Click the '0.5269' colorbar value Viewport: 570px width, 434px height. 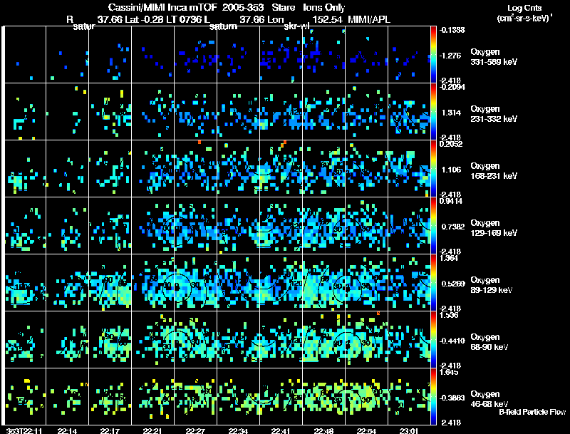453,284
